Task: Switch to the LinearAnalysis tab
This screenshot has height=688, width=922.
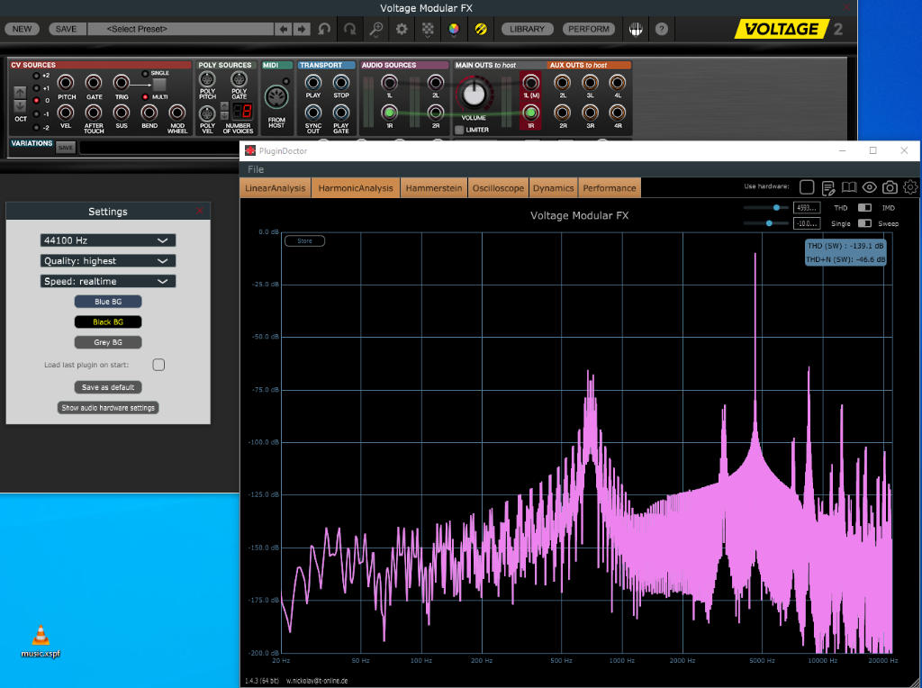Action: click(x=276, y=188)
